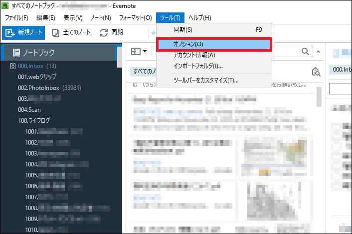The width and height of the screenshot is (352, 234).
Task: Open the ファイル(F) menu
Action: point(16,18)
